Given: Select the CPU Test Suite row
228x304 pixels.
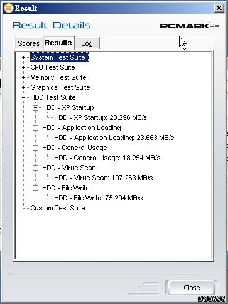Looking at the screenshot, I should coord(53,67).
